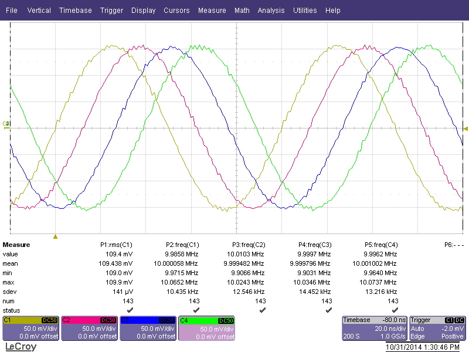The image size is (469, 352).
Task: Open the Display menu
Action: (143, 11)
